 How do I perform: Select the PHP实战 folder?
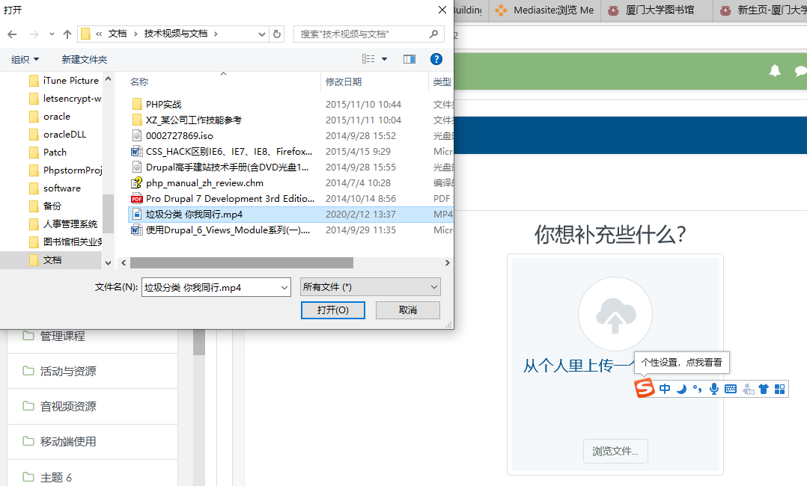point(163,105)
